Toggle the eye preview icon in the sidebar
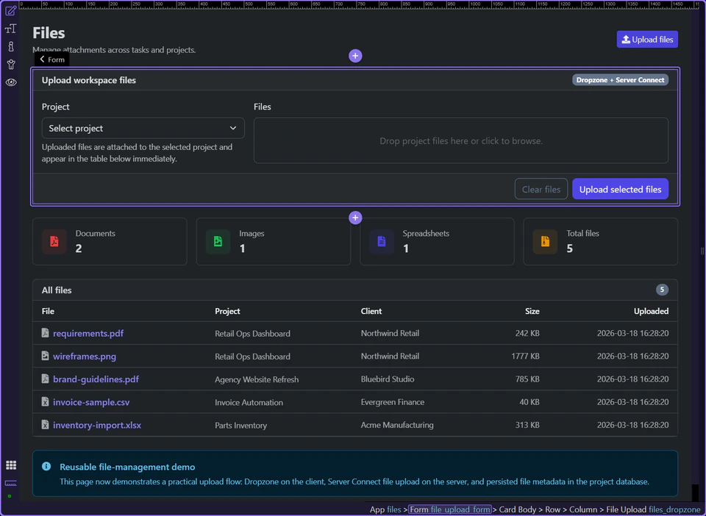The height and width of the screenshot is (516, 706). [10, 82]
